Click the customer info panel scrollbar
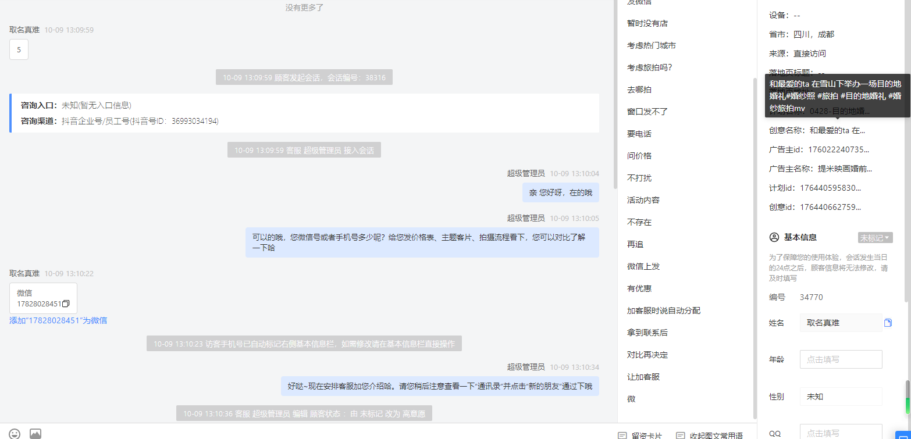This screenshot has width=911, height=439. click(x=906, y=151)
